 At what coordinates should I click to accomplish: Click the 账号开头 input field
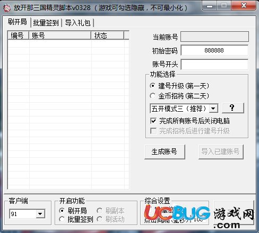coord(214,64)
